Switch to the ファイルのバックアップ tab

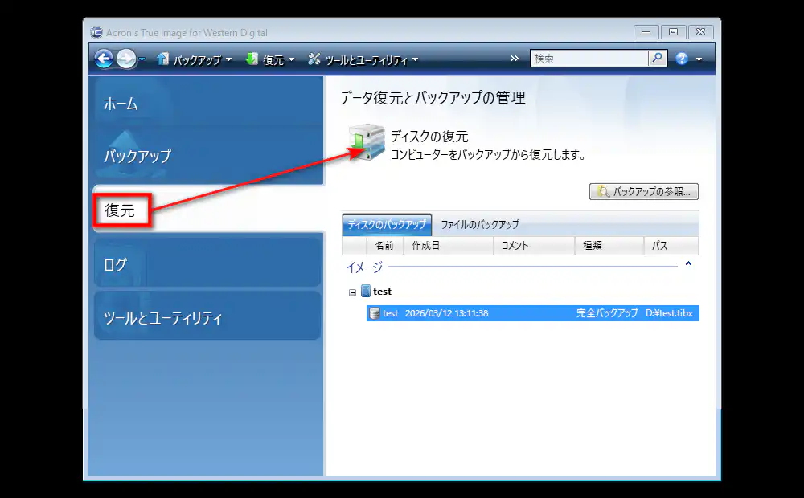coord(480,224)
